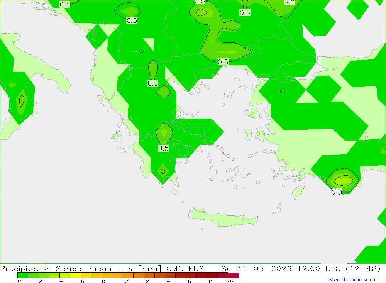Click the light yellow-green core of the Turkish precipitation maximum
386x283 pixels.
(x=344, y=181)
